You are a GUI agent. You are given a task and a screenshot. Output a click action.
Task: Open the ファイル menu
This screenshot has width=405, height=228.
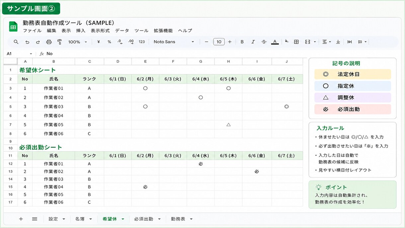[x=32, y=31]
